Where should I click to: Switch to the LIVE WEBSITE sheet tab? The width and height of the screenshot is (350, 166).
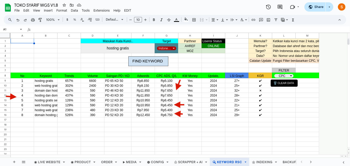click(x=49, y=162)
